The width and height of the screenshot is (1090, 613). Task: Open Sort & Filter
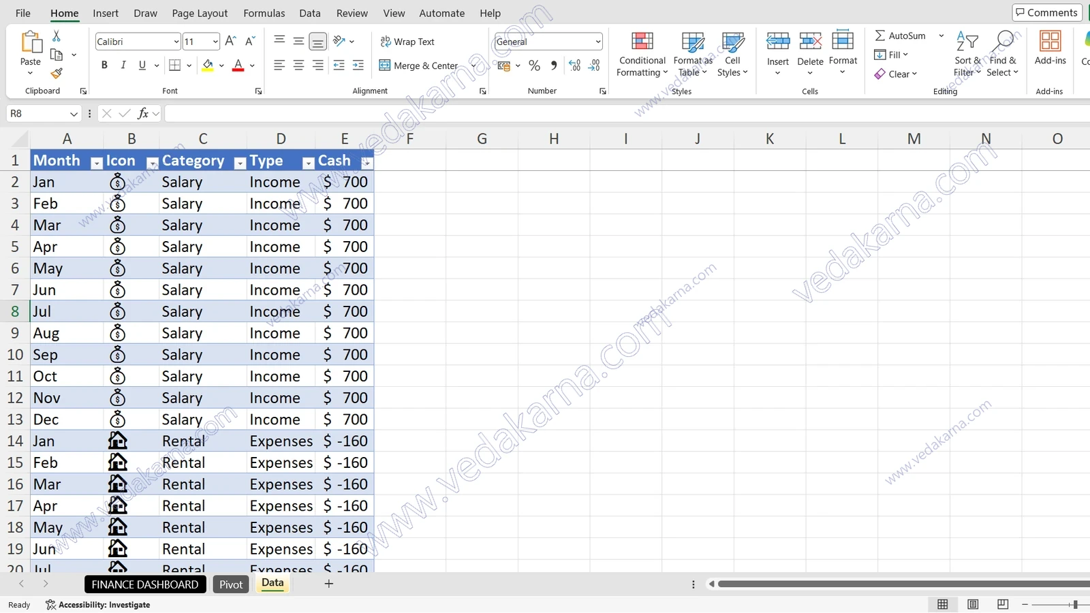coord(967,54)
